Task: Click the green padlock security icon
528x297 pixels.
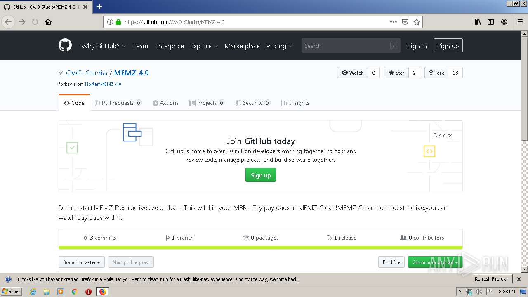Action: (x=118, y=22)
